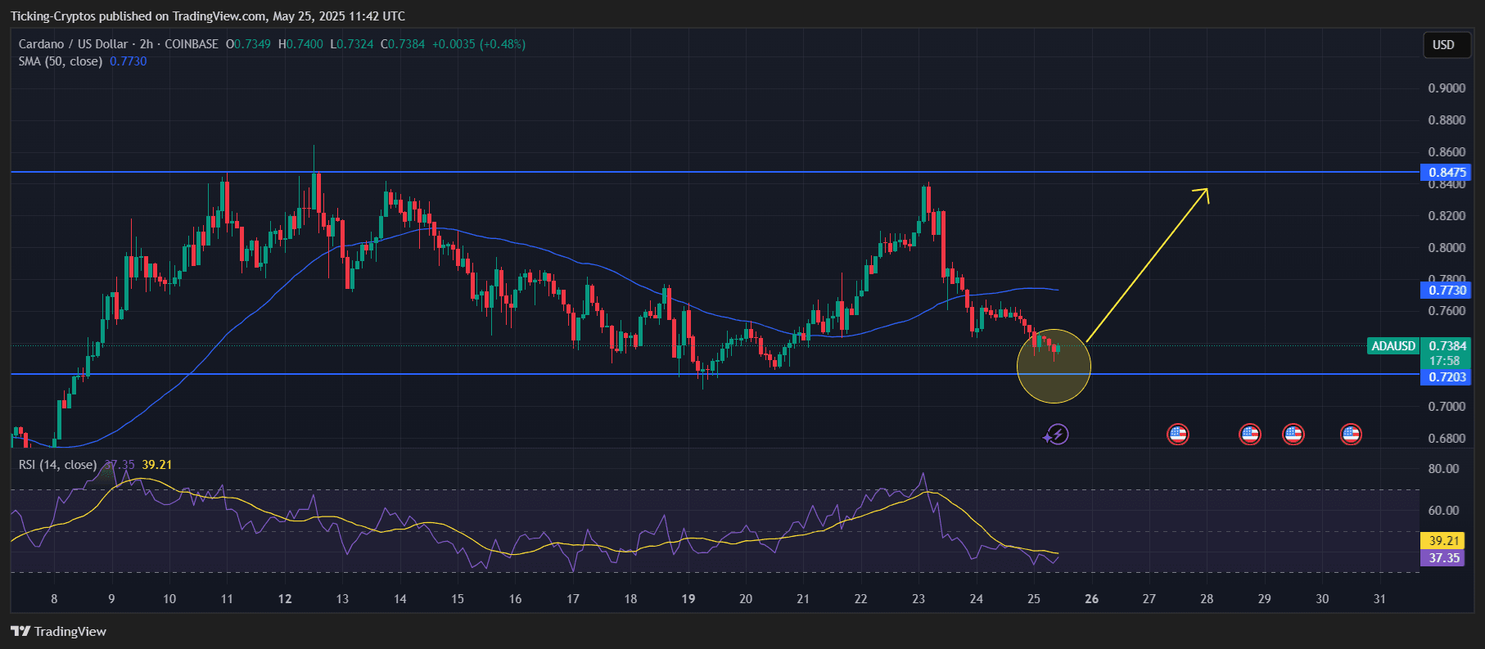Image resolution: width=1485 pixels, height=649 pixels.
Task: Click 60.00 on the RSI scale
Action: point(1443,511)
